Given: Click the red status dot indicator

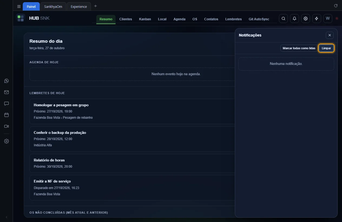Looking at the screenshot, I should 337,18.
